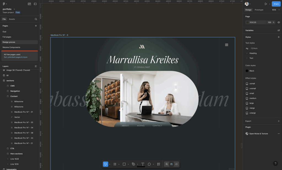Open the 65% zoom level dropdown
Viewport: 282px width, 170px height.
(275, 10)
